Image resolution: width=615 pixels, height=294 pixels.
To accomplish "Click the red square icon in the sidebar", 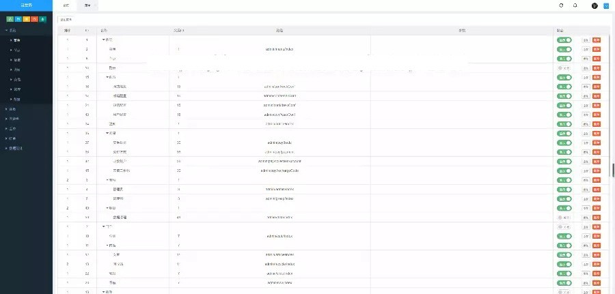I will pyautogui.click(x=34, y=19).
